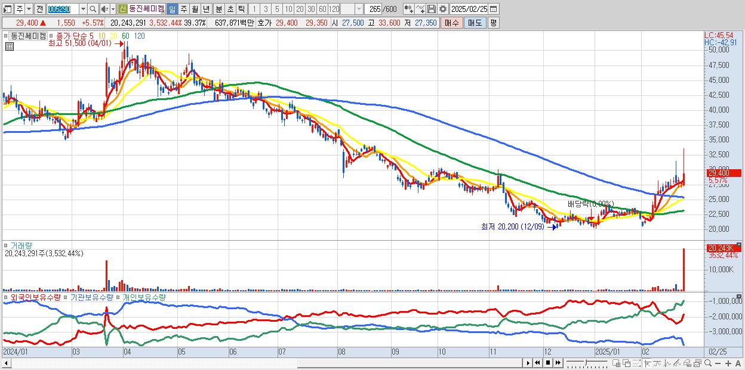
Task: Open the stock code search magnifier
Action: point(93,9)
